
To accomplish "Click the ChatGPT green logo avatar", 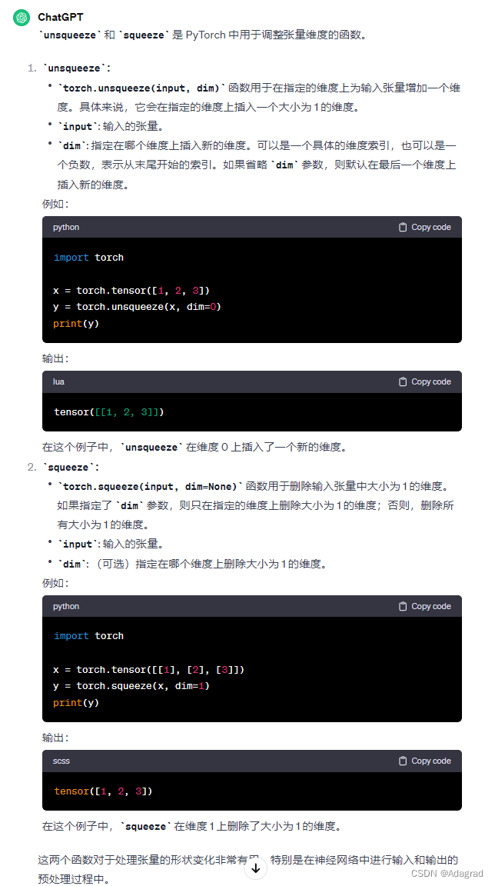I will pyautogui.click(x=21, y=17).
